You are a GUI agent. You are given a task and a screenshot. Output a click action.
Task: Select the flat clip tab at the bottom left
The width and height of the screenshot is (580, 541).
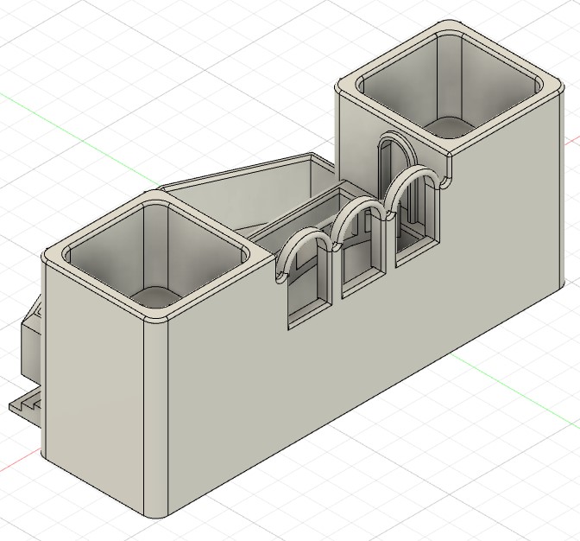pyautogui.click(x=25, y=406)
